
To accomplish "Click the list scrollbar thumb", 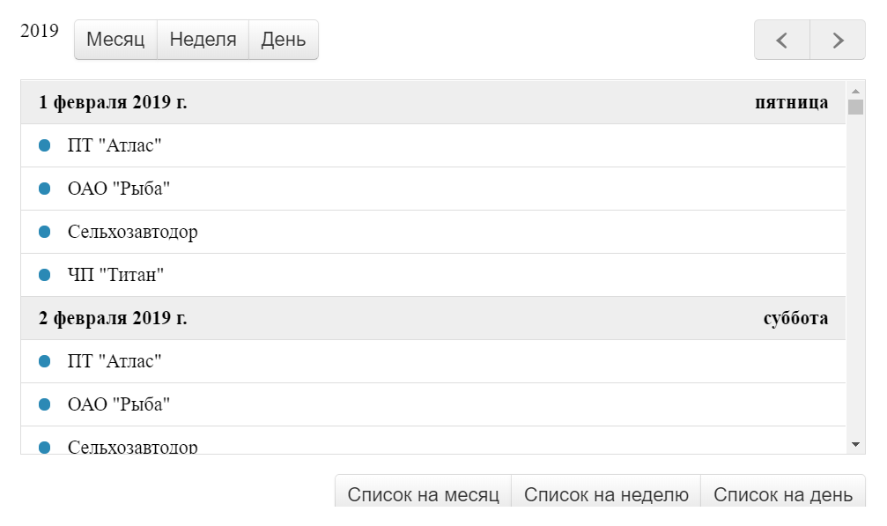I will (855, 107).
